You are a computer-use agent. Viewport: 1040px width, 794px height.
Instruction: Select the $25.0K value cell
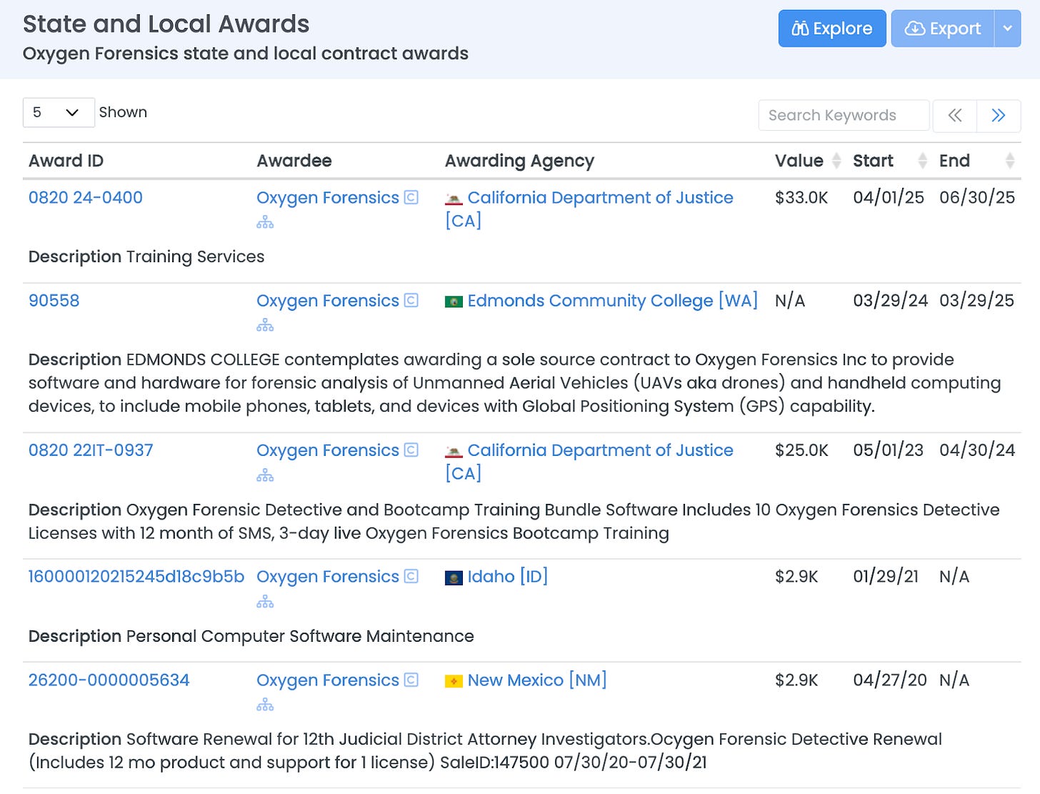point(801,450)
